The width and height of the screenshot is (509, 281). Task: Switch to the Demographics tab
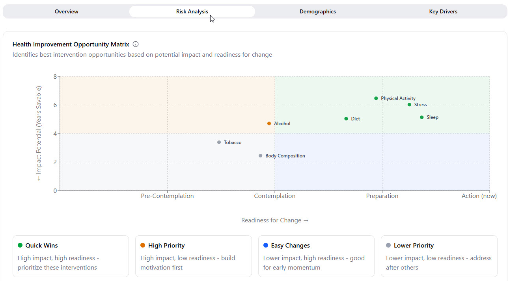coord(317,12)
